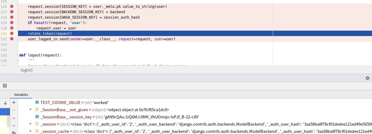Screen dimensions: 372x134
Task: Click the highlighted rotate_token(request) line
Action: click(x=50, y=33)
